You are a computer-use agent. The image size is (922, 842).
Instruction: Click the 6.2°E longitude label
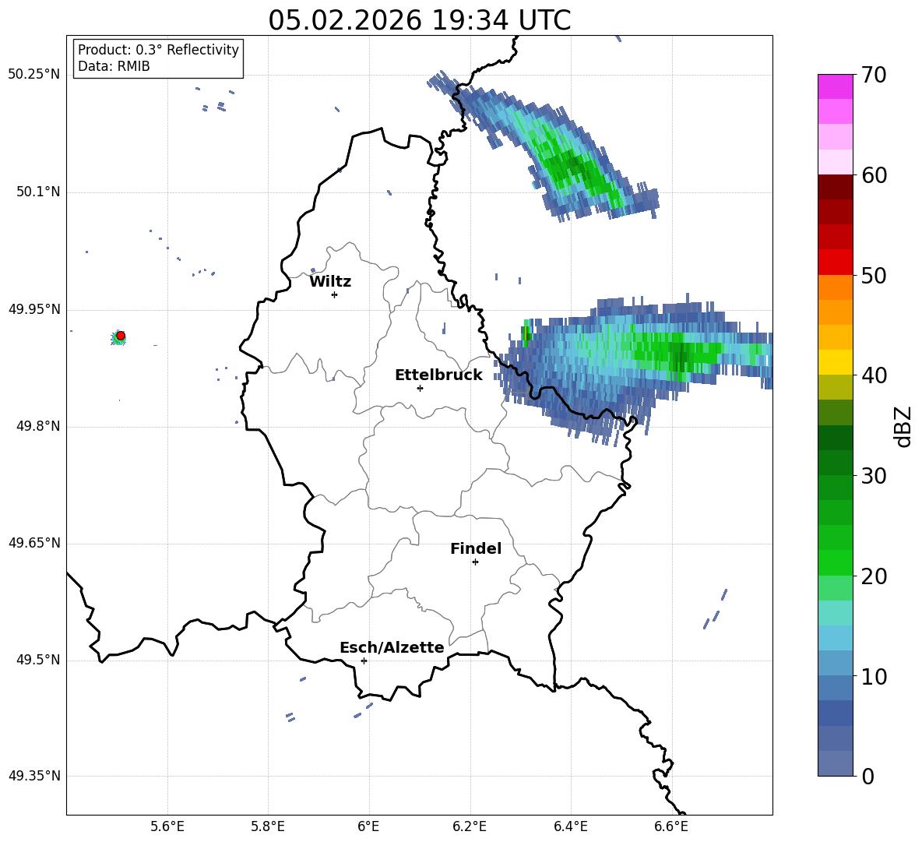pyautogui.click(x=470, y=826)
